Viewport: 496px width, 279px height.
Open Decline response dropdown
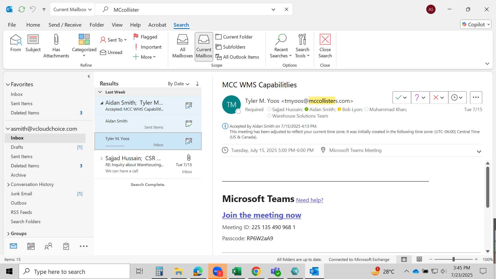(x=442, y=97)
